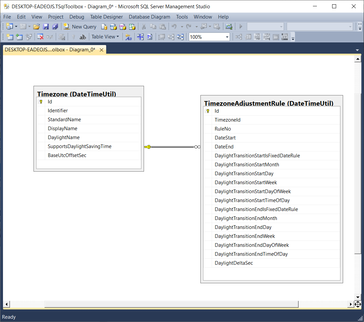Image resolution: width=364 pixels, height=322 pixels.
Task: Insert a new text annotation
Action: coord(83,37)
